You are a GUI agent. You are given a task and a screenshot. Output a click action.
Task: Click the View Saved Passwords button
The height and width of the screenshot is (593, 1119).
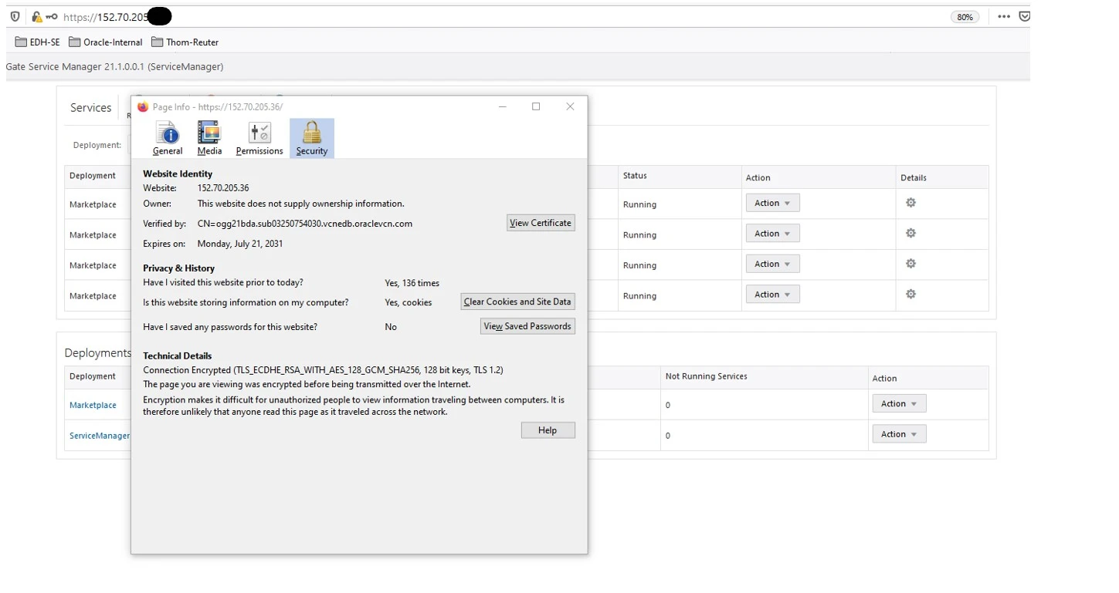click(527, 326)
